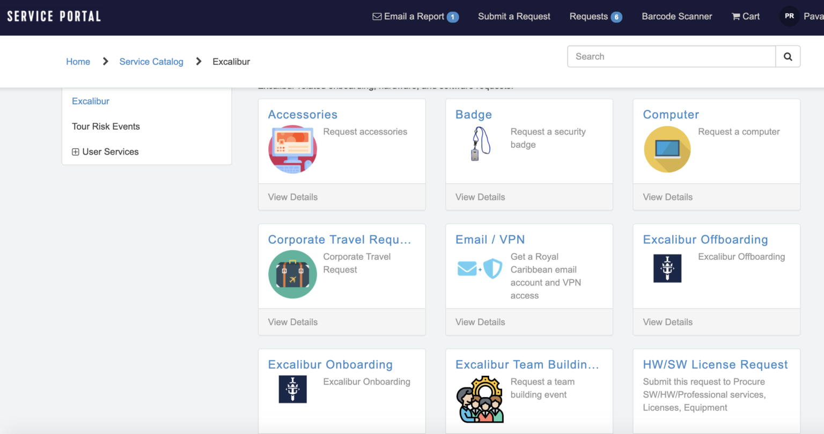Image resolution: width=824 pixels, height=434 pixels.
Task: Click the Service Catalog breadcrumb link
Action: click(151, 61)
